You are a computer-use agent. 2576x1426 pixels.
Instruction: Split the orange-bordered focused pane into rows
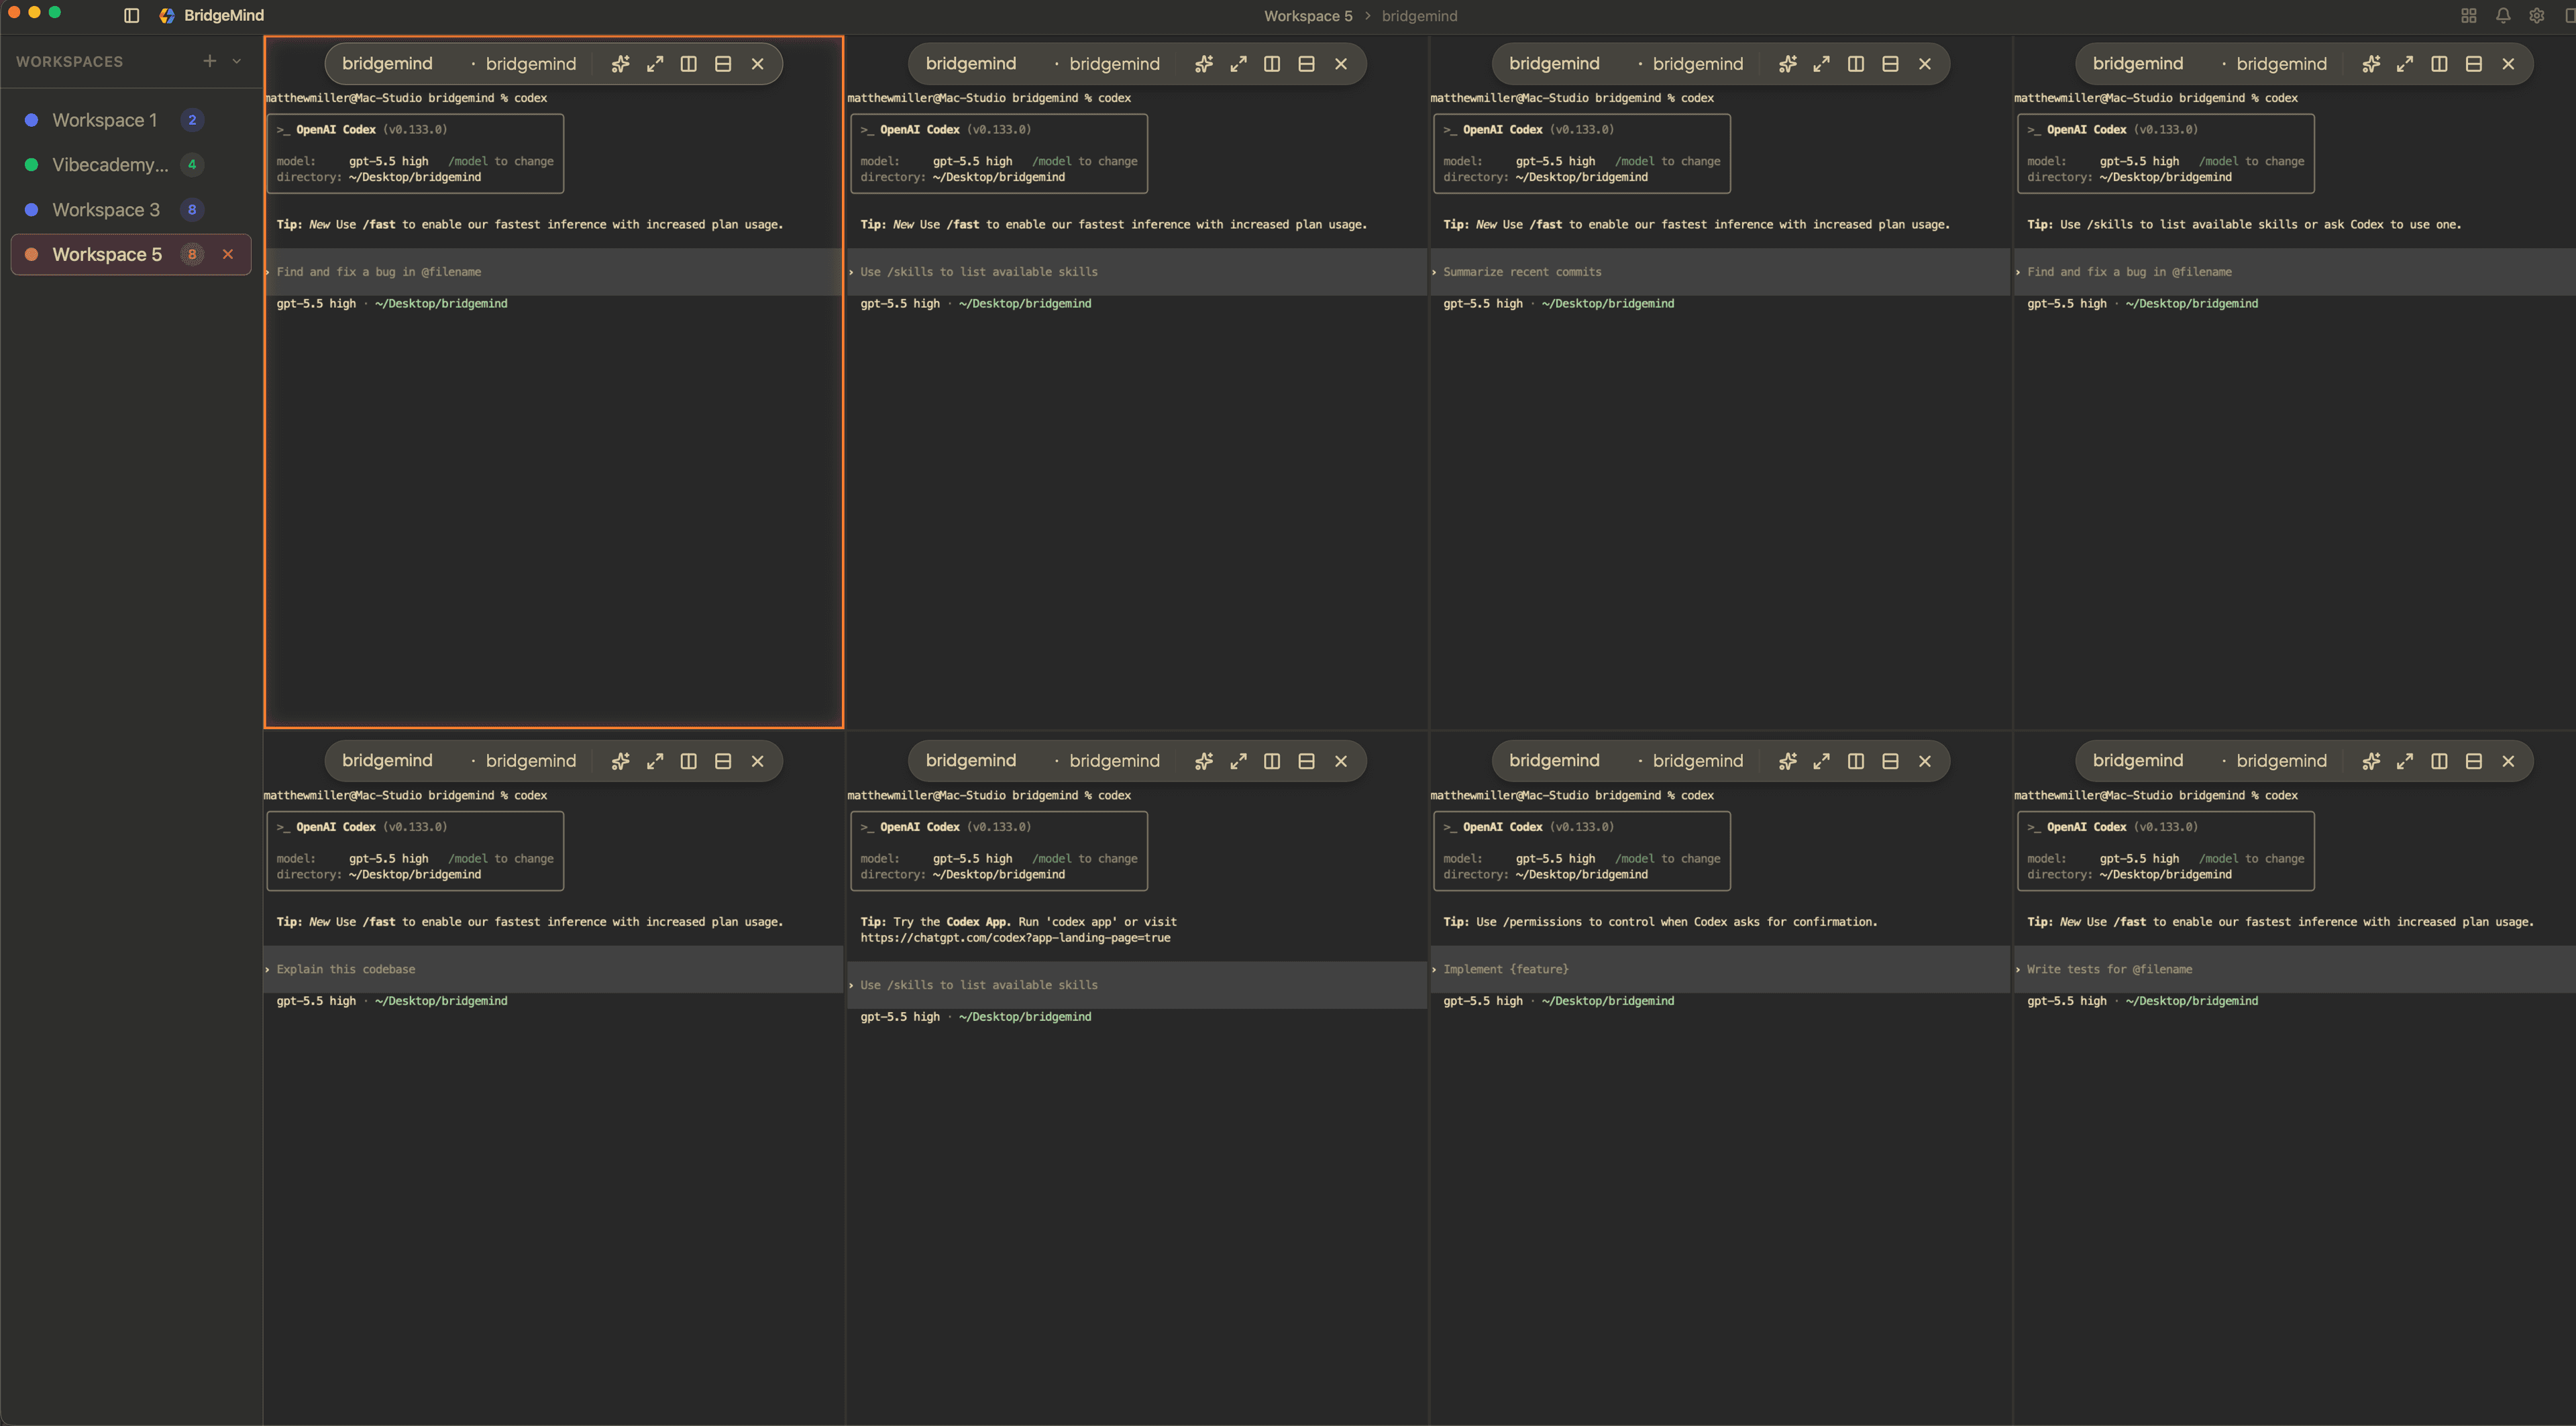[723, 64]
